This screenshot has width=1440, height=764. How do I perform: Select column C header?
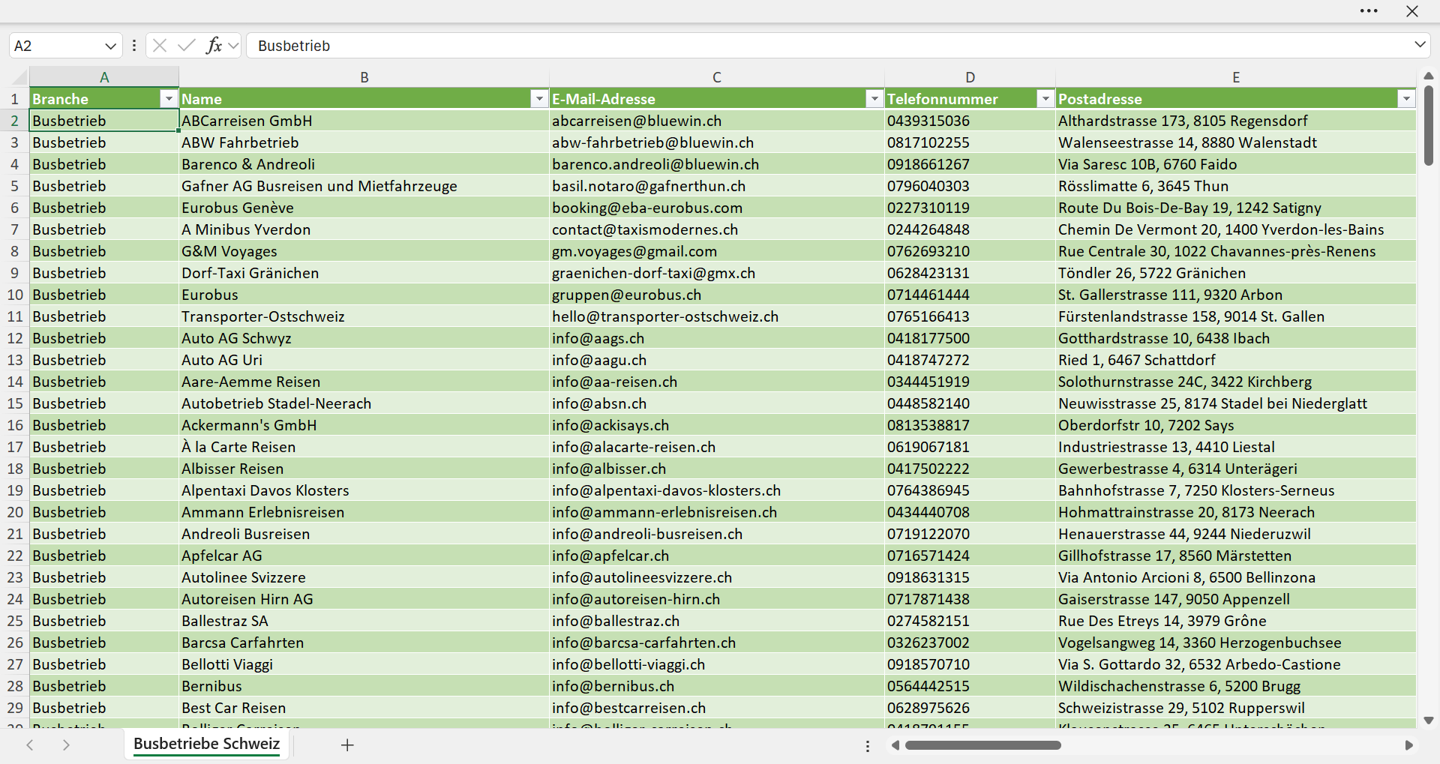[717, 77]
